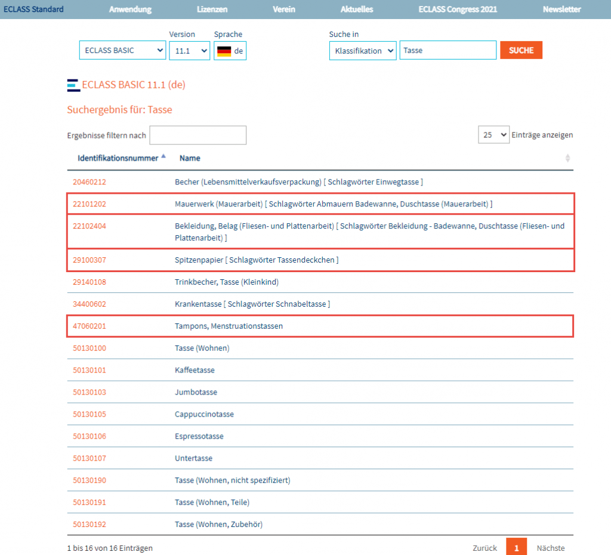Viewport: 611px width, 555px height.
Task: Open classification 34400602
Action: [90, 304]
